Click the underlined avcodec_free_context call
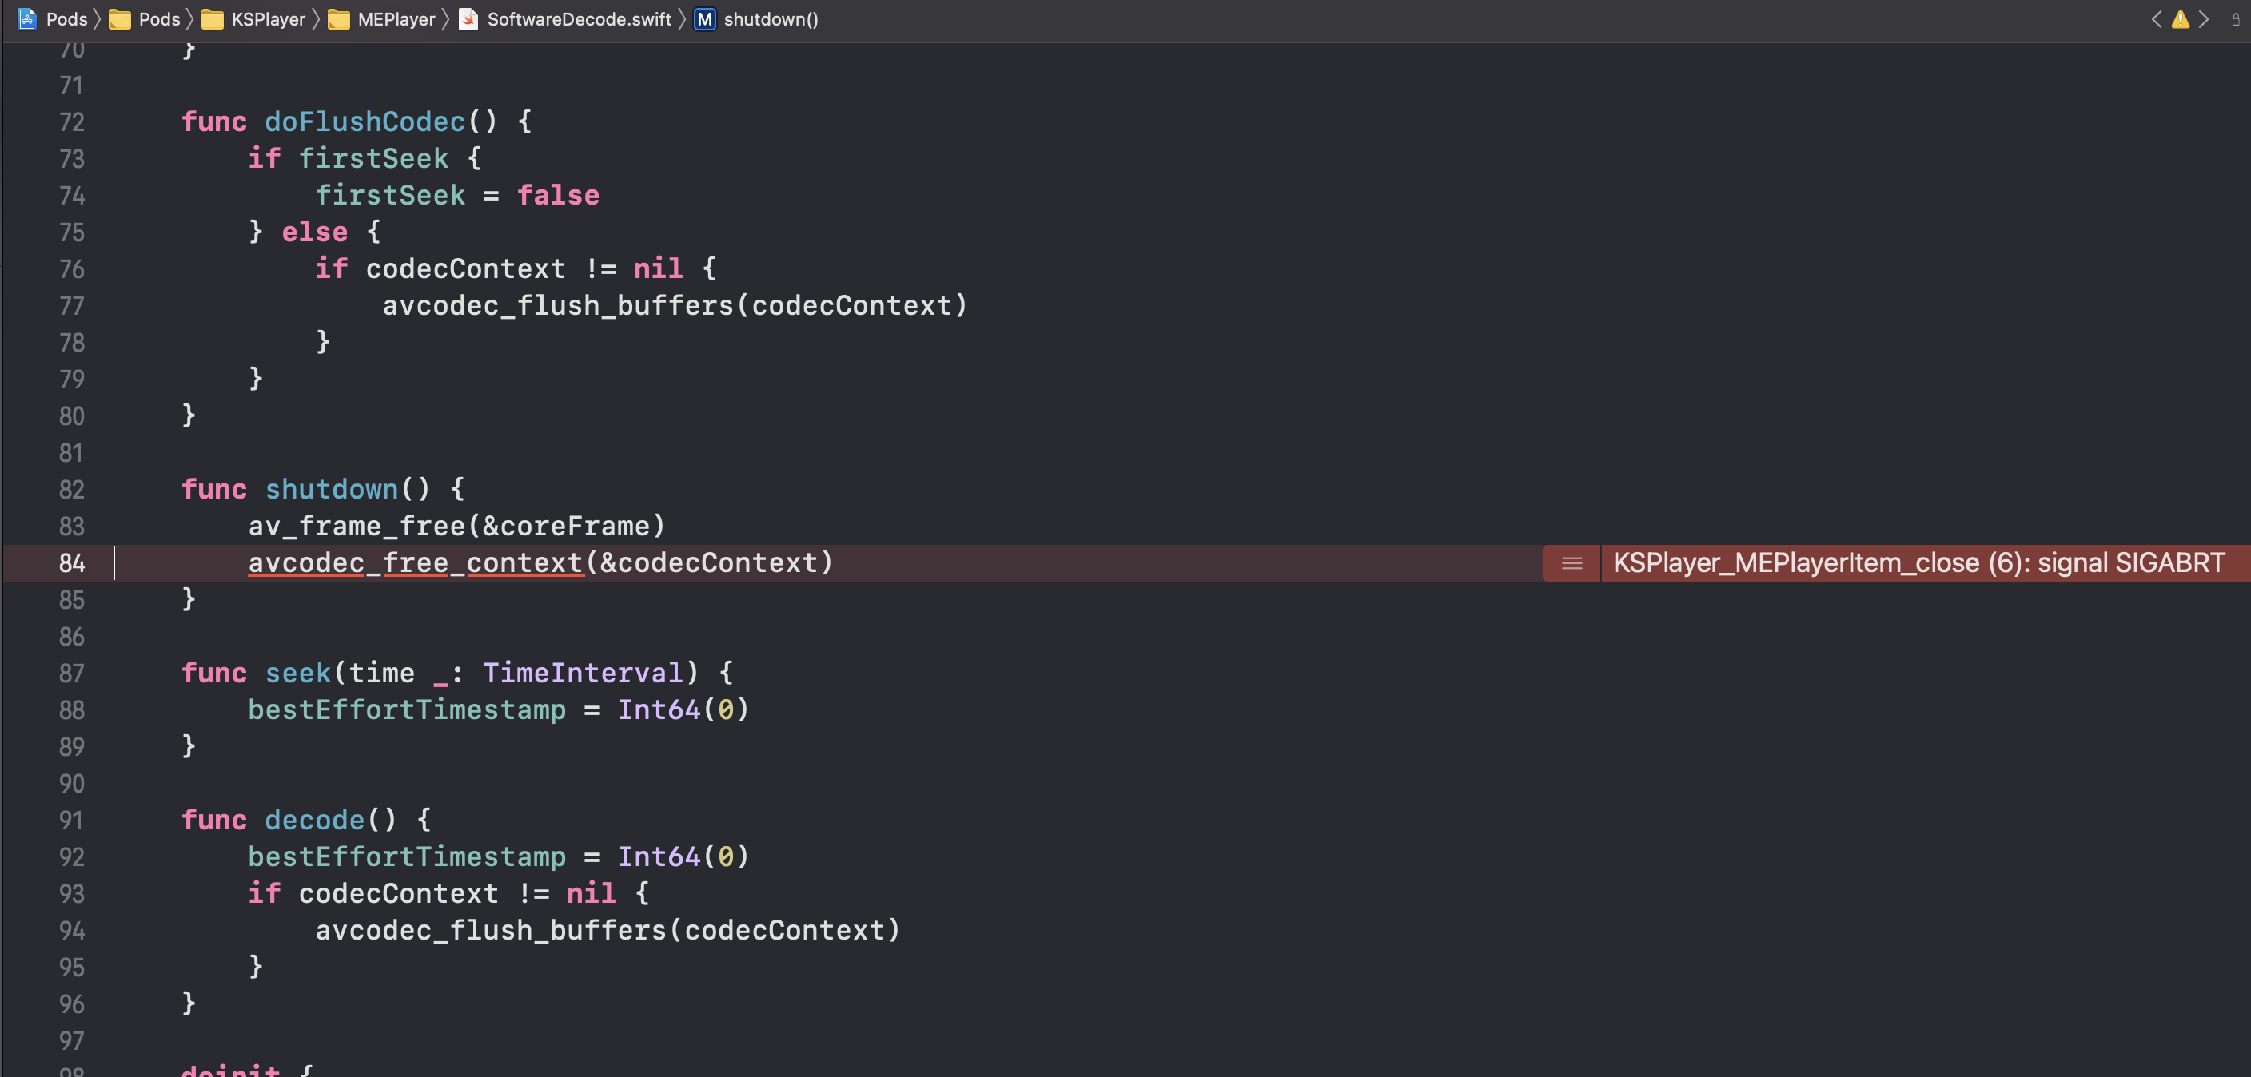This screenshot has height=1077, width=2251. coord(415,563)
